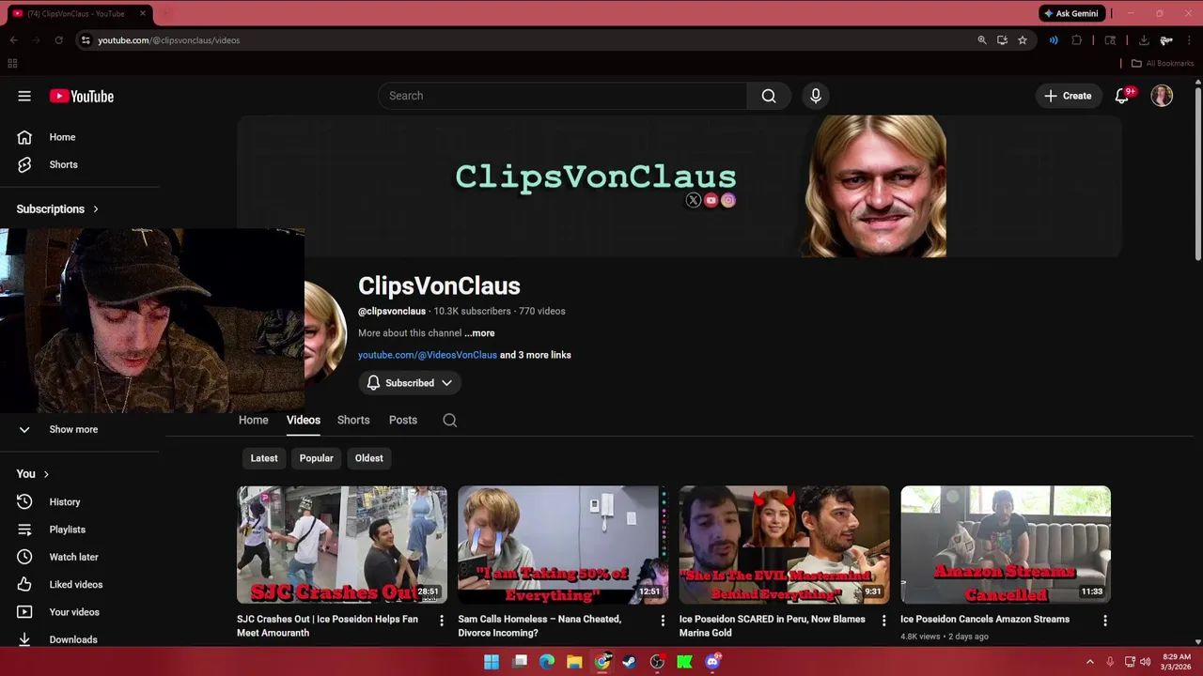Open History in sidebar

click(65, 502)
